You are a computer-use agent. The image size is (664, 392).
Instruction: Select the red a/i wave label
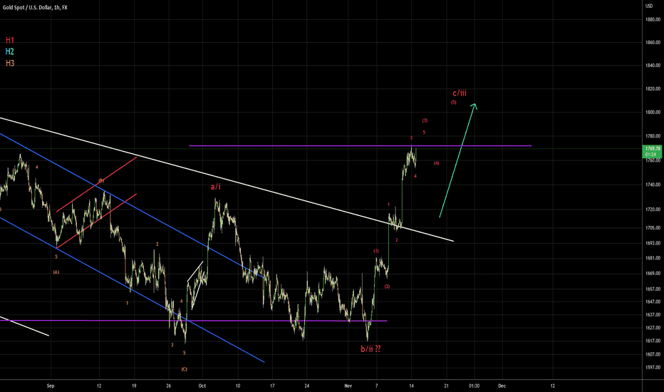[216, 187]
